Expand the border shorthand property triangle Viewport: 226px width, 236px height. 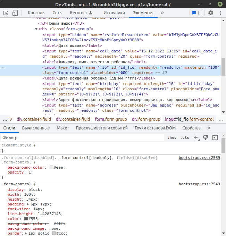26,234
